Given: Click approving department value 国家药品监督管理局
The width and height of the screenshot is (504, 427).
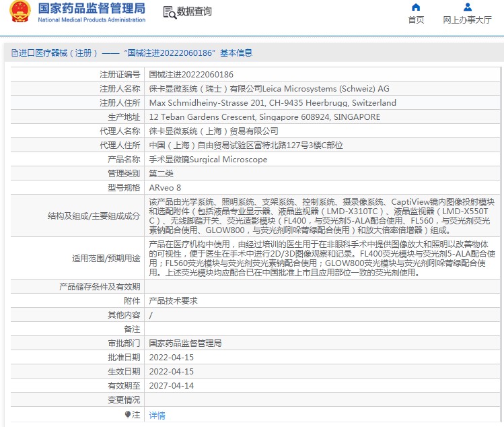Looking at the screenshot, I should (x=185, y=343).
